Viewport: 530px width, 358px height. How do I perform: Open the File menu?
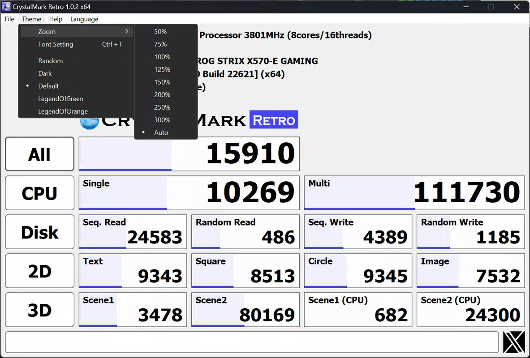click(x=9, y=19)
